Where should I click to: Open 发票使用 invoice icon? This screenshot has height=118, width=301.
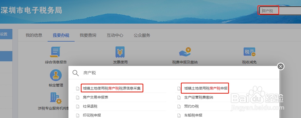120,52
